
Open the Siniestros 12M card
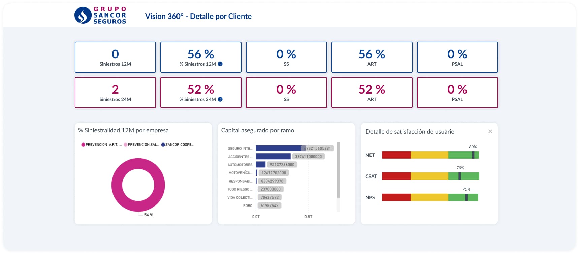(115, 57)
